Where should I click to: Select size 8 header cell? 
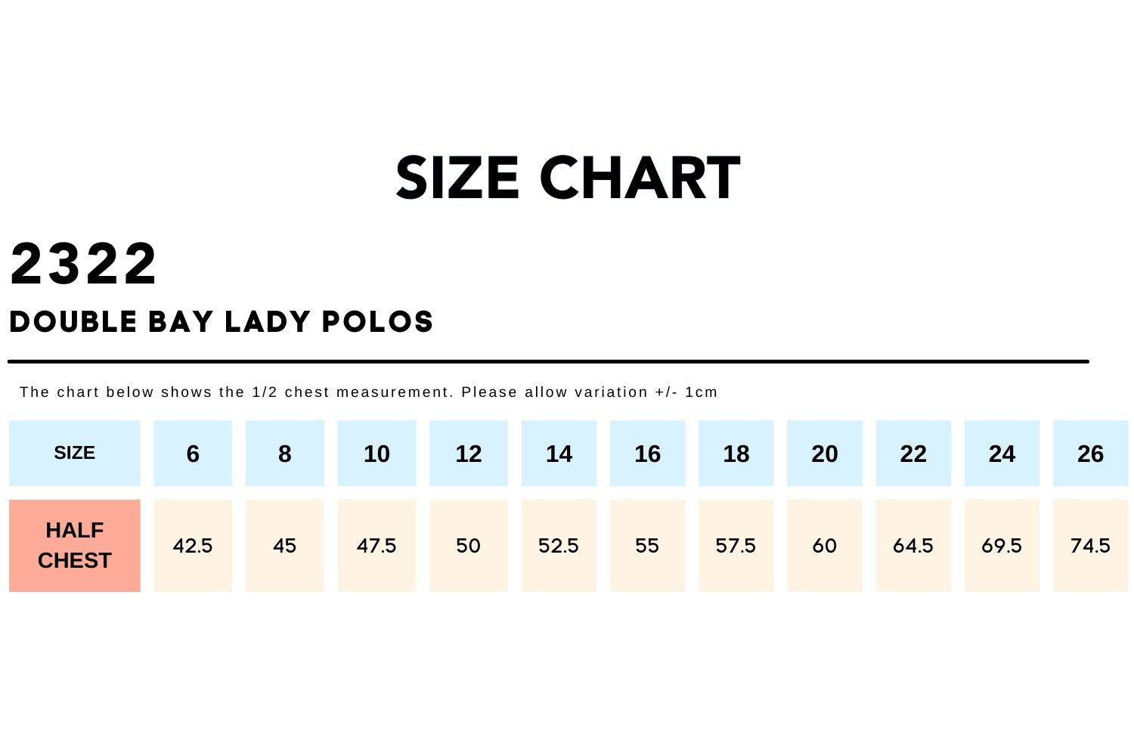[x=284, y=453]
